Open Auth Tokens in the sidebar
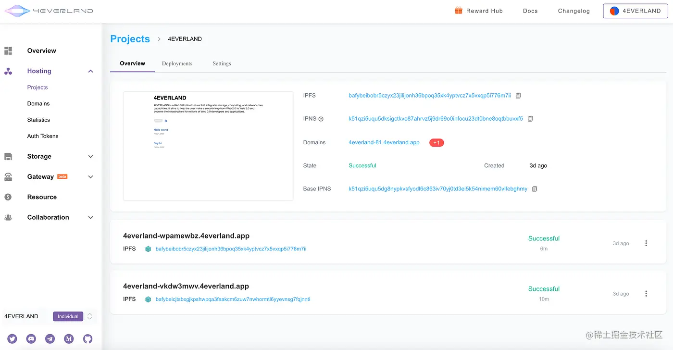673x350 pixels. tap(43, 137)
